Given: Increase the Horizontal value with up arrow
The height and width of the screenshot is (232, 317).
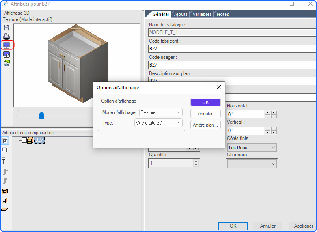Looking at the screenshot, I should coord(267,113).
